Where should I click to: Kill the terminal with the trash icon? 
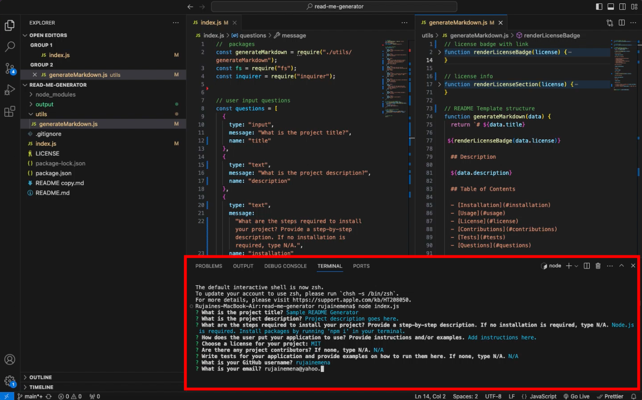pos(598,266)
